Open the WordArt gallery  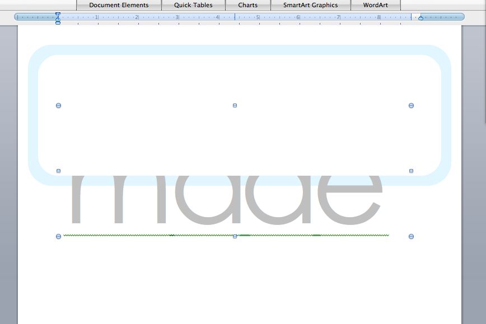point(375,5)
